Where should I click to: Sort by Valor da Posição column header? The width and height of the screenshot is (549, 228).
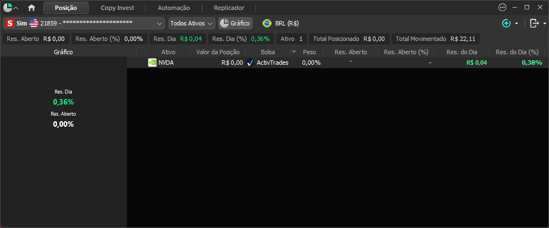pyautogui.click(x=218, y=52)
